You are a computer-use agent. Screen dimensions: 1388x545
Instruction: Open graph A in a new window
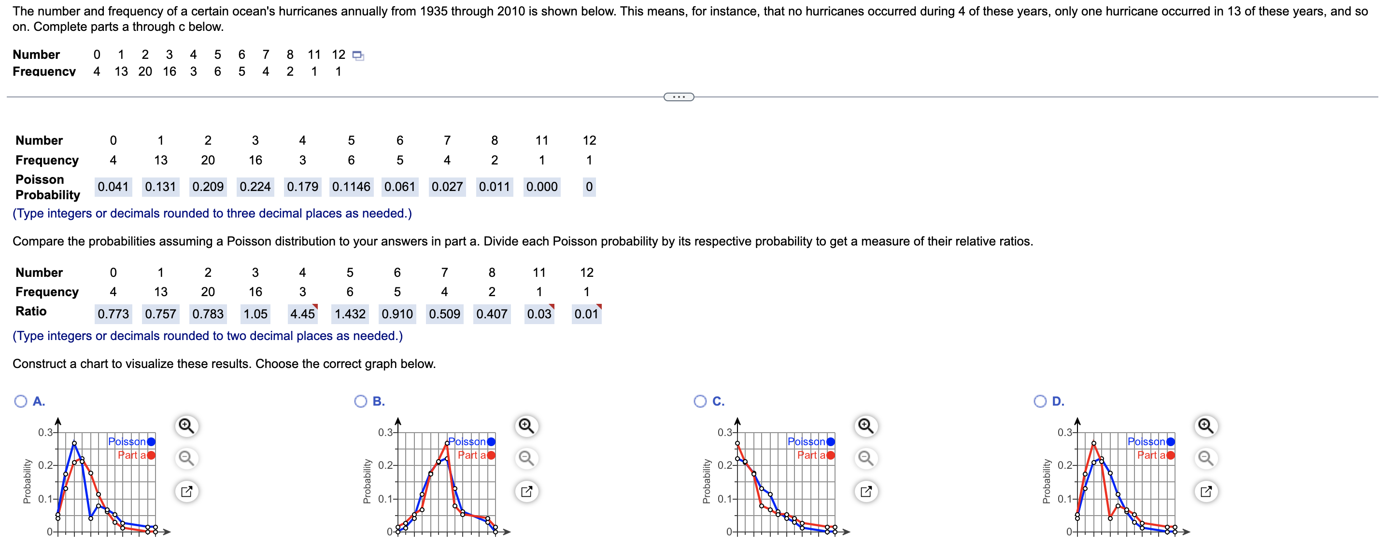[186, 491]
